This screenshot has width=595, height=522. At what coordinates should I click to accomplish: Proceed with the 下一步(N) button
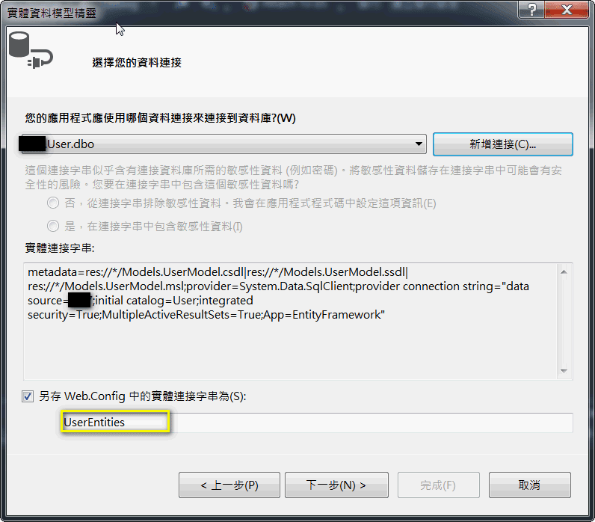[336, 485]
